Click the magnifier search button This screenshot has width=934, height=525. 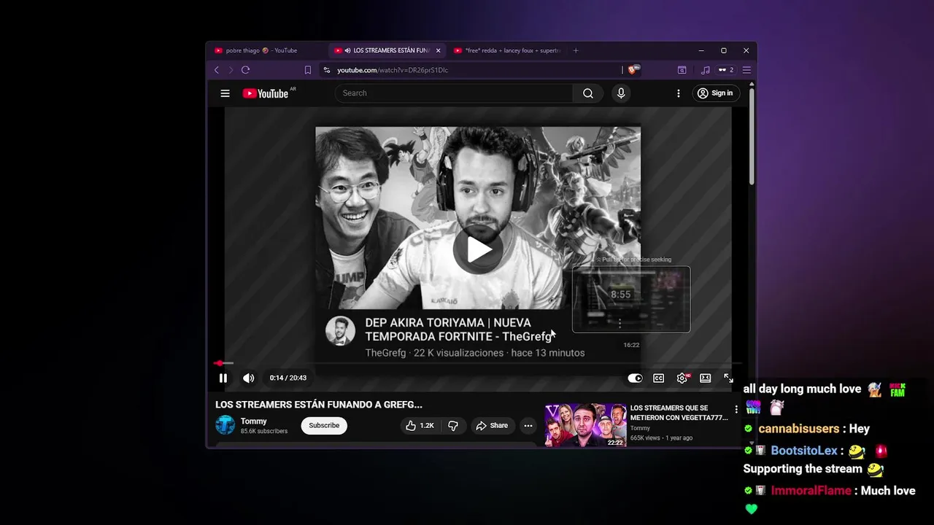[x=587, y=93]
